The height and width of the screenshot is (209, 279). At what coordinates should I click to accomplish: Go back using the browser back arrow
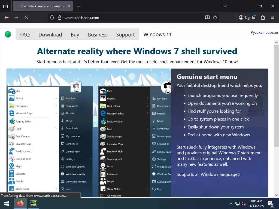point(7,17)
